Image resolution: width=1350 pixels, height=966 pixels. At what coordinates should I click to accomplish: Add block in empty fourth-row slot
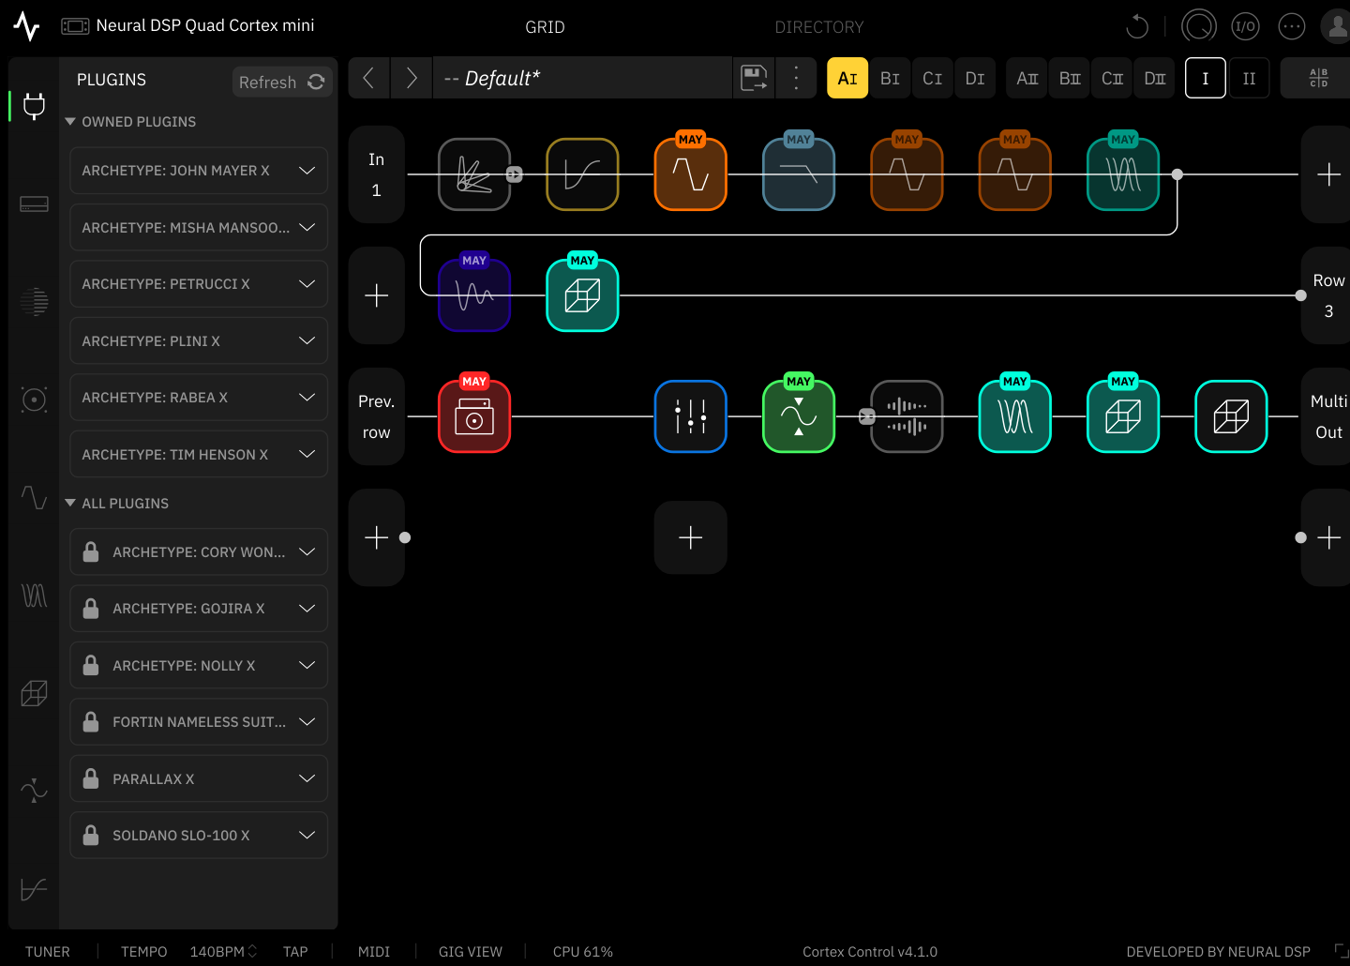click(x=691, y=537)
